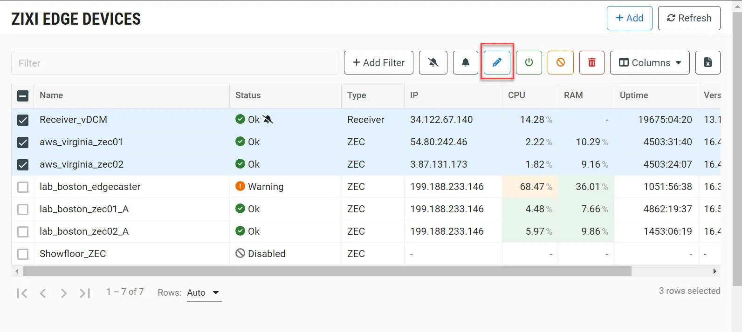
Task: Click the 1 – 7 of 7 pagination text
Action: tap(125, 291)
